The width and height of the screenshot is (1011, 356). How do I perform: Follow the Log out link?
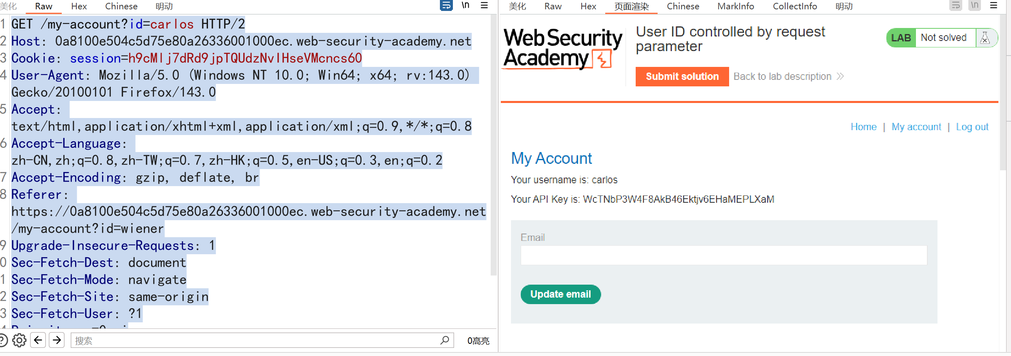972,127
